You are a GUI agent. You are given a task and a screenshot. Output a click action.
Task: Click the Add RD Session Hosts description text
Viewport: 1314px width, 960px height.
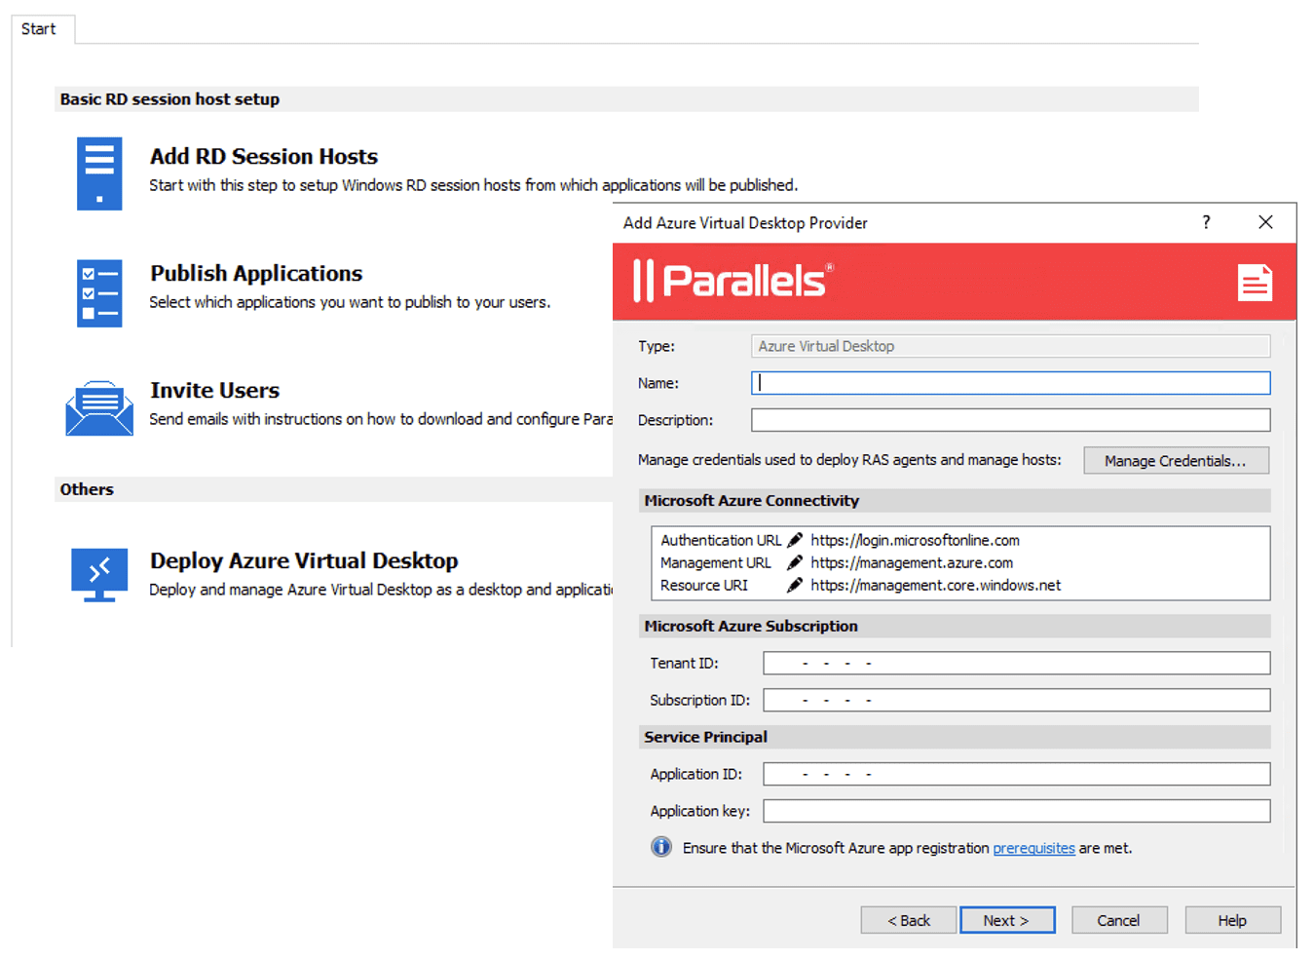473,185
